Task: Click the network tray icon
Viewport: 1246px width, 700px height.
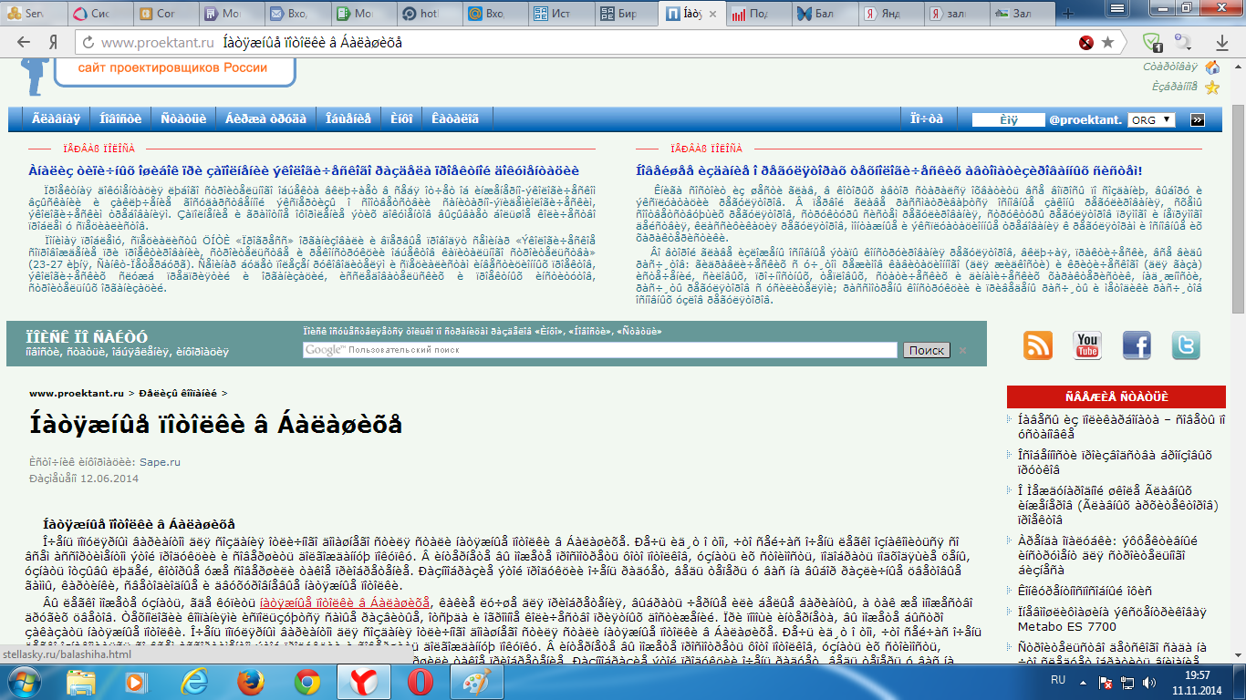Action: [x=1127, y=681]
